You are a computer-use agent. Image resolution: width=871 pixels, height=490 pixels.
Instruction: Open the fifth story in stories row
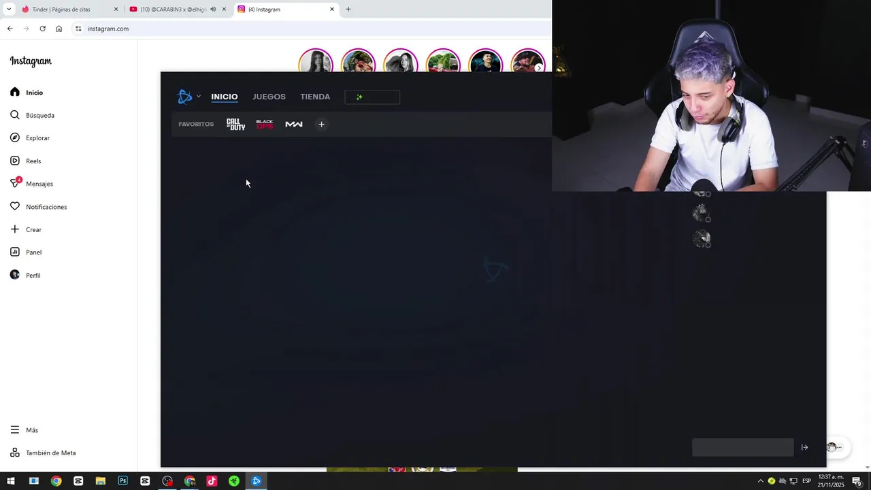pos(485,62)
